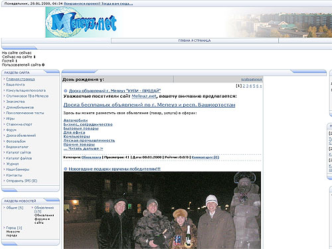
Task: Open the 'Общие [5]' news category
Action: click(15, 208)
